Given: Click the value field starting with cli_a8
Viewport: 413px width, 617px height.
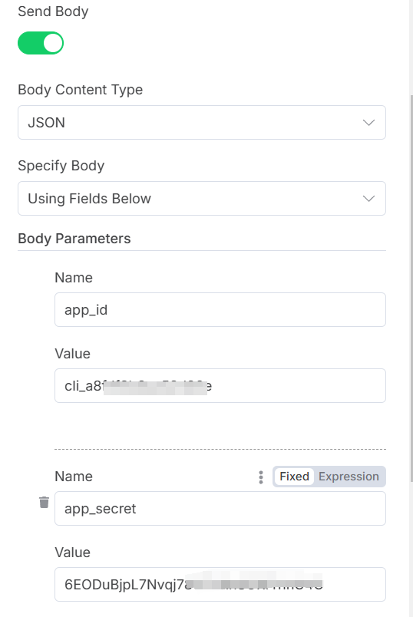Looking at the screenshot, I should [220, 385].
